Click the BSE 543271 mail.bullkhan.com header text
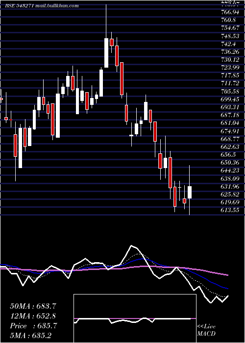Viewport: 245px width, 343px height. tap(42, 6)
